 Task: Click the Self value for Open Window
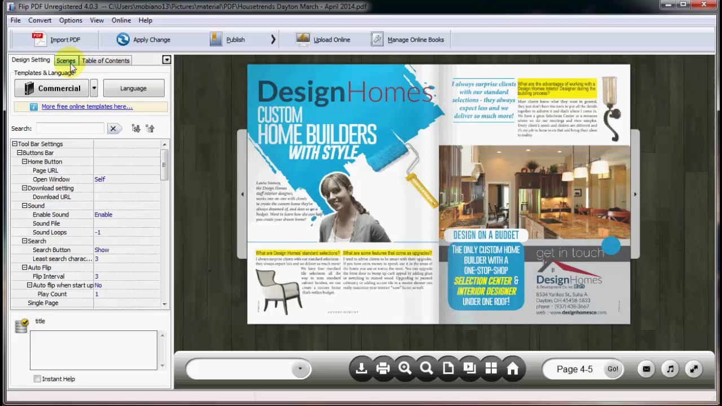[100, 179]
